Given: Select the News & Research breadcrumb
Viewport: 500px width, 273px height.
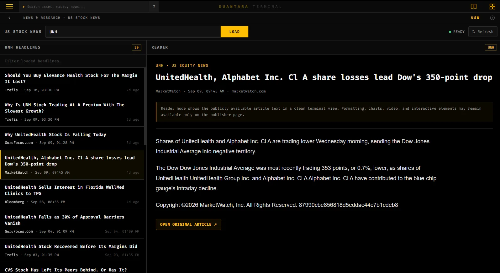Looking at the screenshot, I should click(42, 18).
